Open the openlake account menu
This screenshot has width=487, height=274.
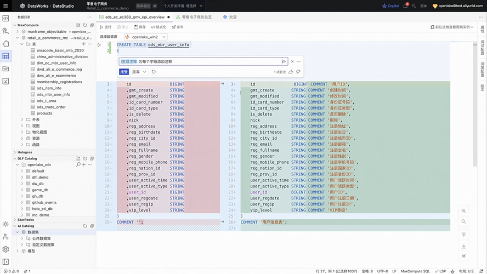(x=458, y=6)
